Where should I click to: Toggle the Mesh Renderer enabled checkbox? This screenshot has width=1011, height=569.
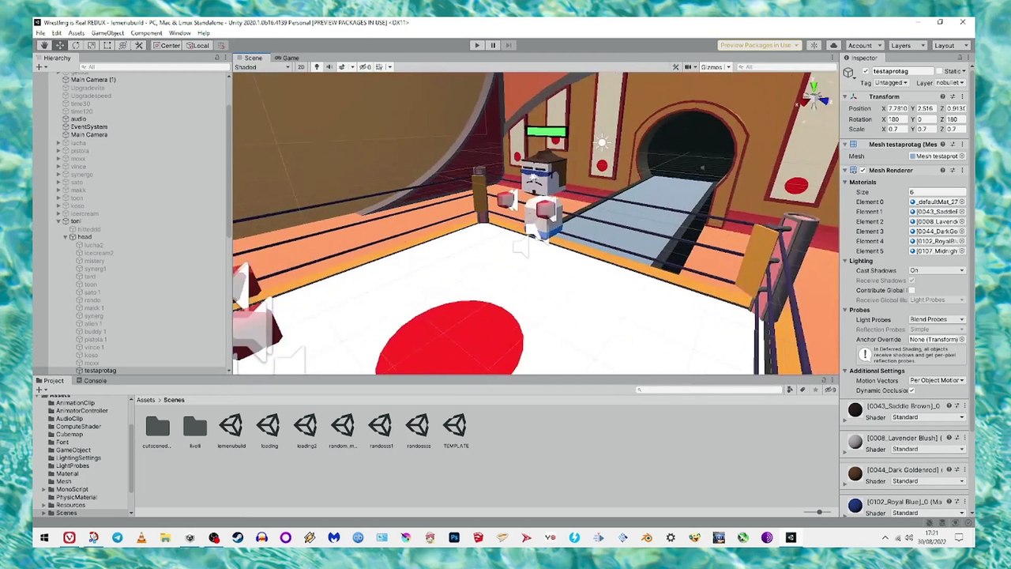coord(863,171)
